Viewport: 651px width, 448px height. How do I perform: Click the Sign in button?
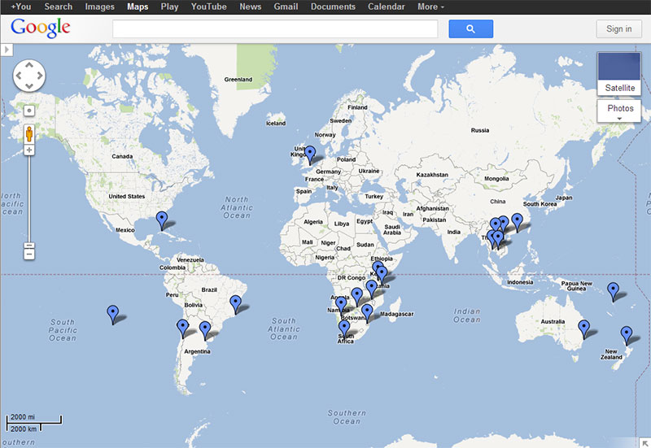[x=618, y=29]
